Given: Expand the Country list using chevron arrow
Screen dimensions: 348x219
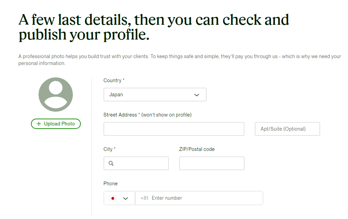Looking at the screenshot, I should (x=197, y=95).
